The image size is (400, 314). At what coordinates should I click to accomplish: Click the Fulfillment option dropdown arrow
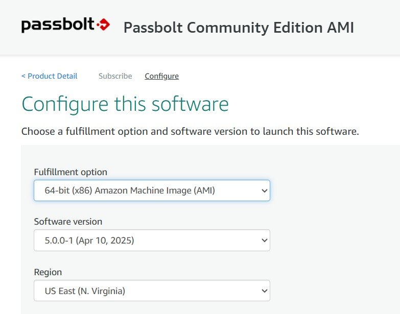pos(264,190)
